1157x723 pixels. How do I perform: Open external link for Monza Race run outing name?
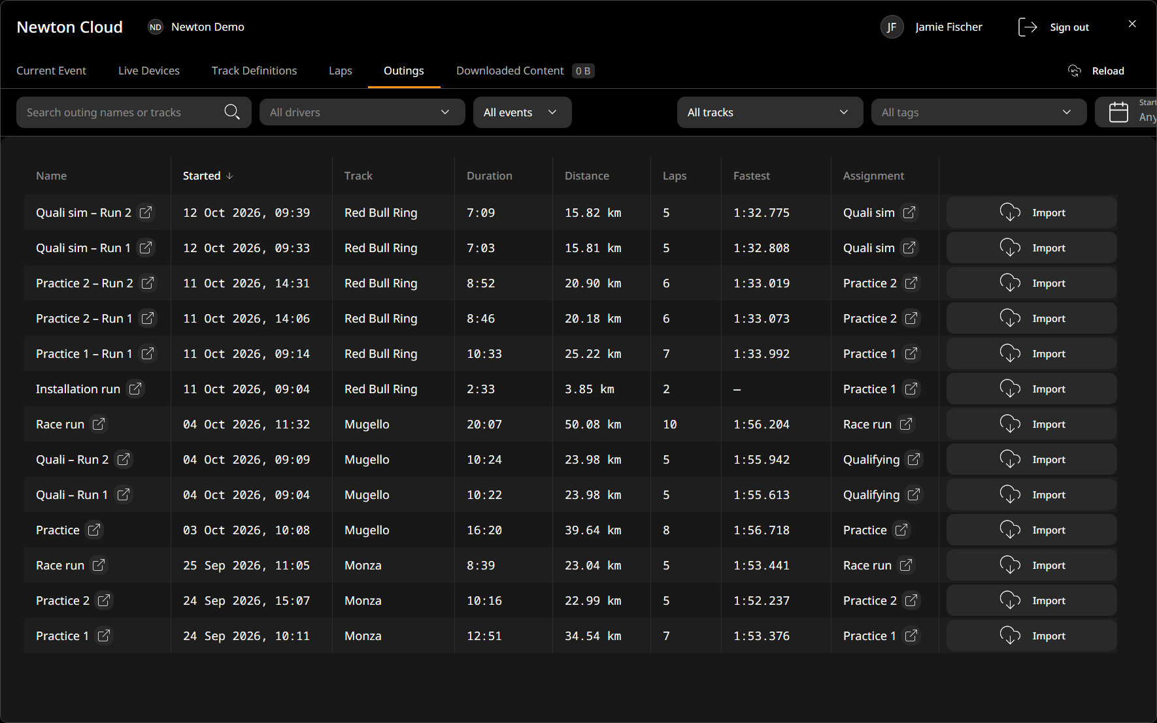(x=98, y=566)
